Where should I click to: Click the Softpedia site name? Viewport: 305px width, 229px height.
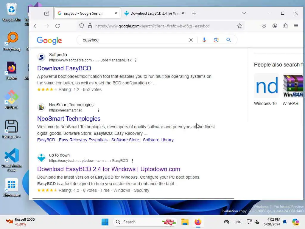[x=58, y=55]
